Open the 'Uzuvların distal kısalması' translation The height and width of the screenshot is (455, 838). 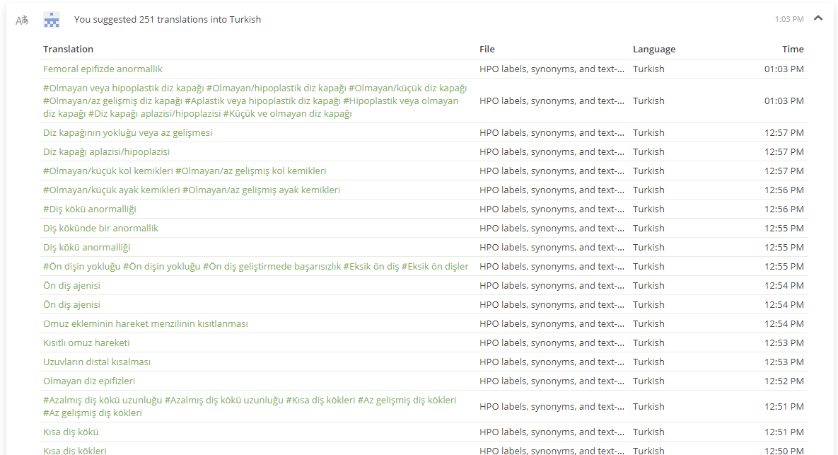(97, 362)
